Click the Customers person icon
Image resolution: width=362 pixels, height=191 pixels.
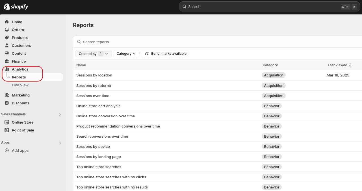coord(7,45)
